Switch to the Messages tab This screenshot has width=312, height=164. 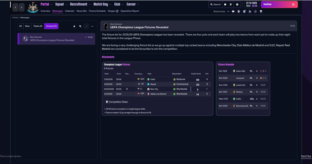pos(57,11)
